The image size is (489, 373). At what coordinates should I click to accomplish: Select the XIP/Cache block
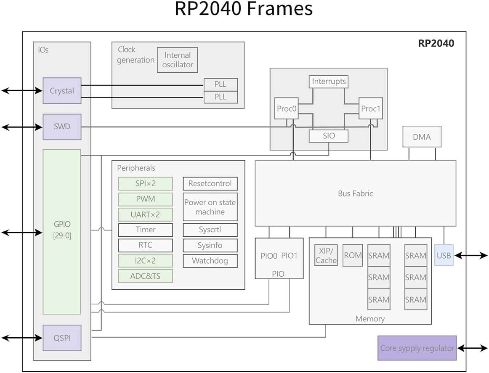[326, 255]
